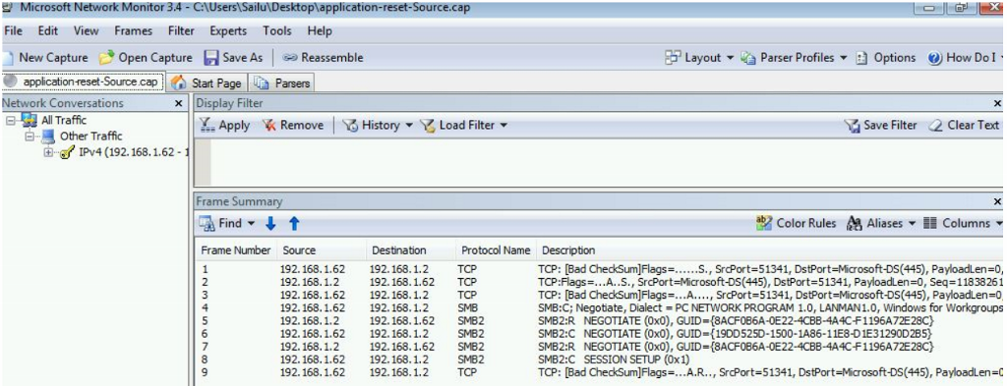Open a capture file with Open Capture
The width and height of the screenshot is (1007, 386).
[146, 58]
